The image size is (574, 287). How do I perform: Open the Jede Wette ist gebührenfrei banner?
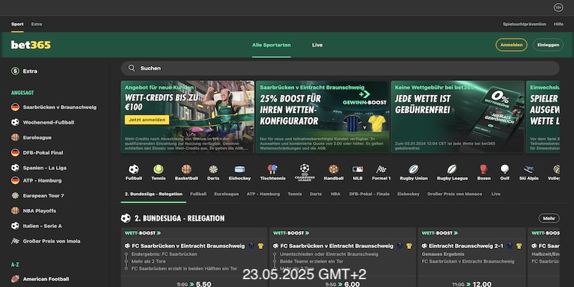tap(457, 117)
